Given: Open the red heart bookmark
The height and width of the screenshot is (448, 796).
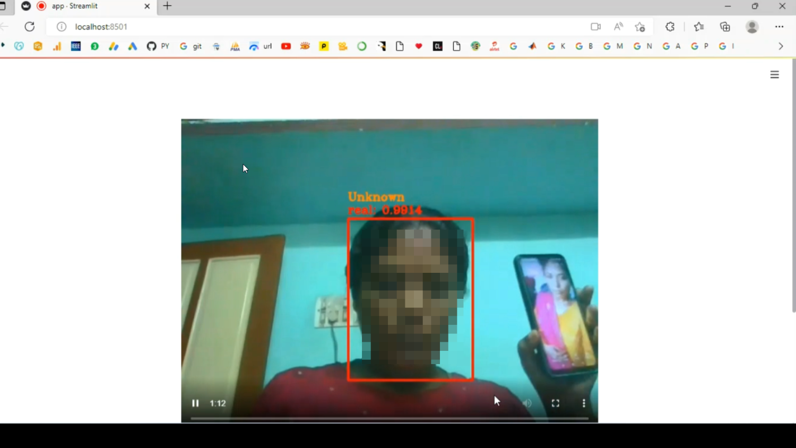Looking at the screenshot, I should 419,46.
